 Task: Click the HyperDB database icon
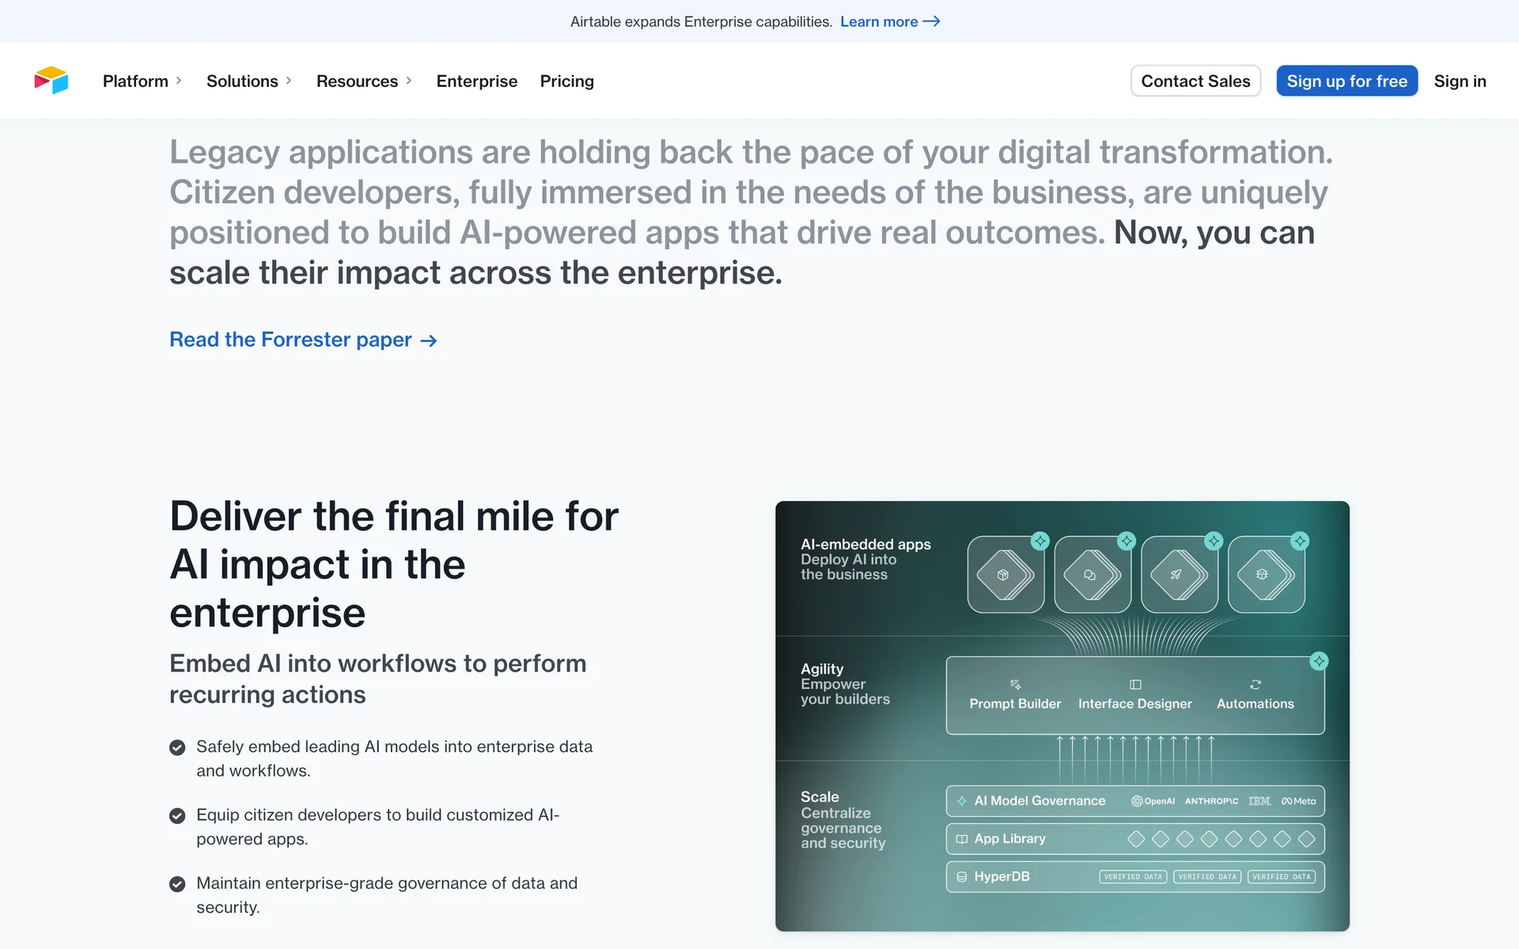[962, 876]
